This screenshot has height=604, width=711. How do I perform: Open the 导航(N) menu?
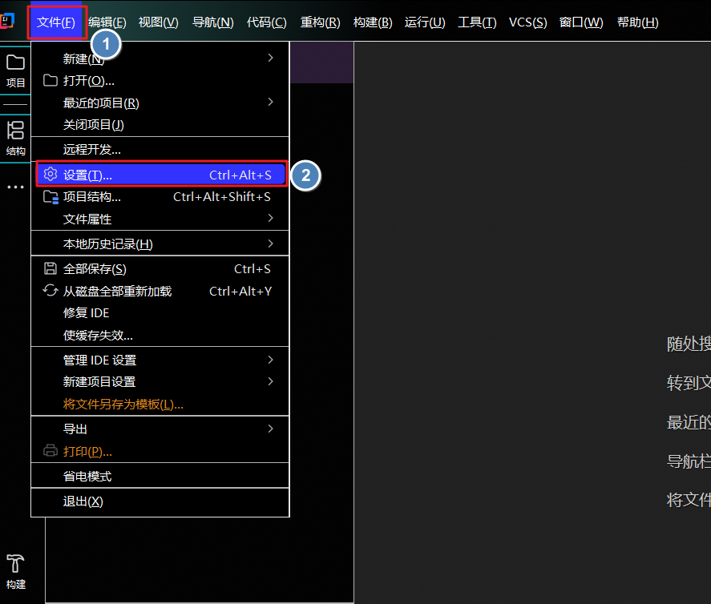pos(212,22)
